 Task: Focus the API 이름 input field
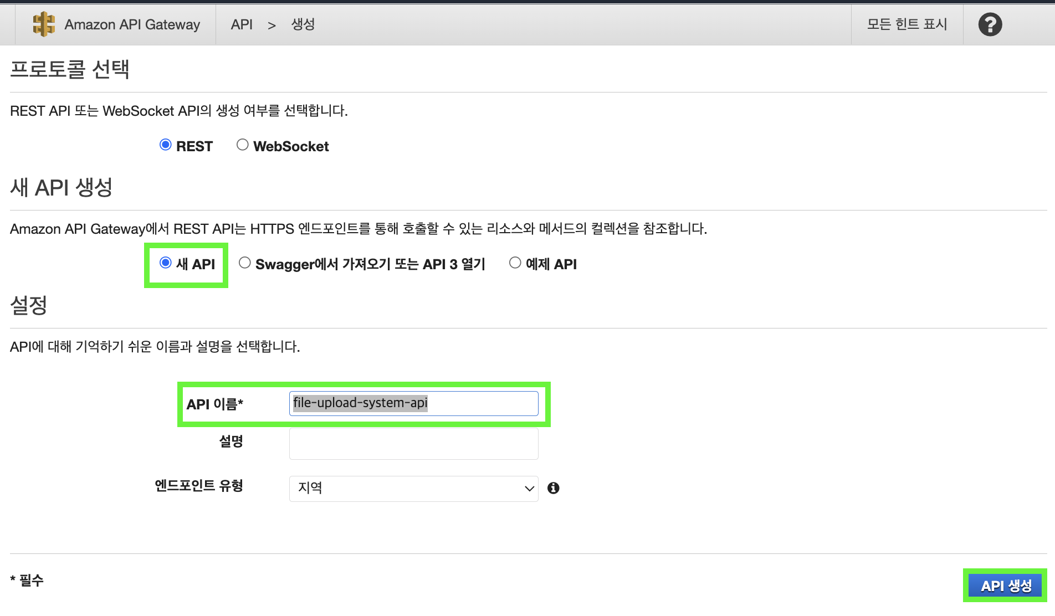point(413,403)
